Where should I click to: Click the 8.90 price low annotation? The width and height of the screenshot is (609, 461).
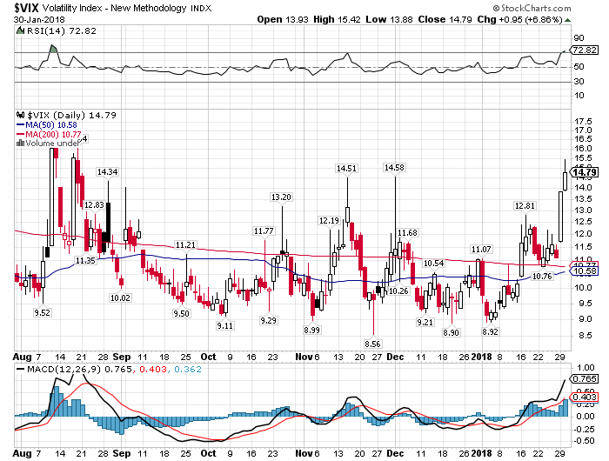pyautogui.click(x=451, y=332)
